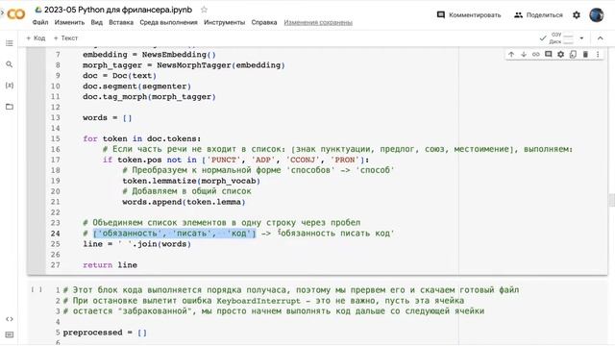Screen dimensions: 615x346
Task: Open the search and replace sidebar icon
Action: [x=10, y=64]
